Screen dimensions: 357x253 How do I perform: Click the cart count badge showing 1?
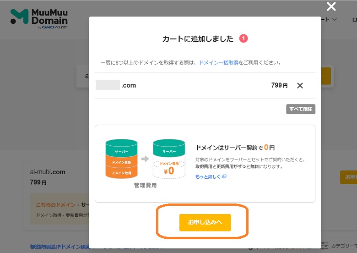pyautogui.click(x=243, y=38)
